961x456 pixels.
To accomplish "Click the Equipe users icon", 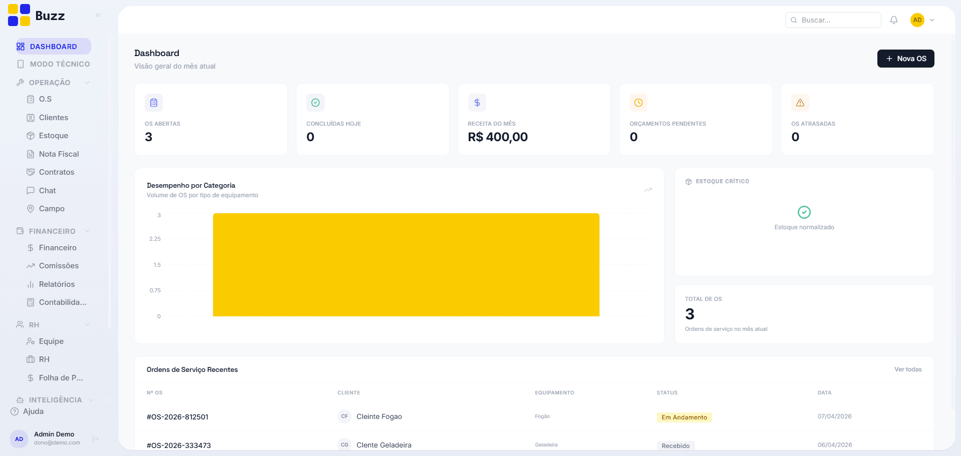I will (31, 341).
